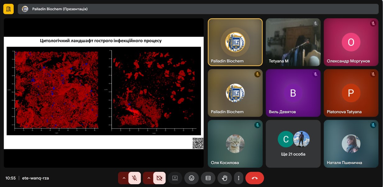
Task: Open more options three-dot menu
Action: [x=239, y=178]
